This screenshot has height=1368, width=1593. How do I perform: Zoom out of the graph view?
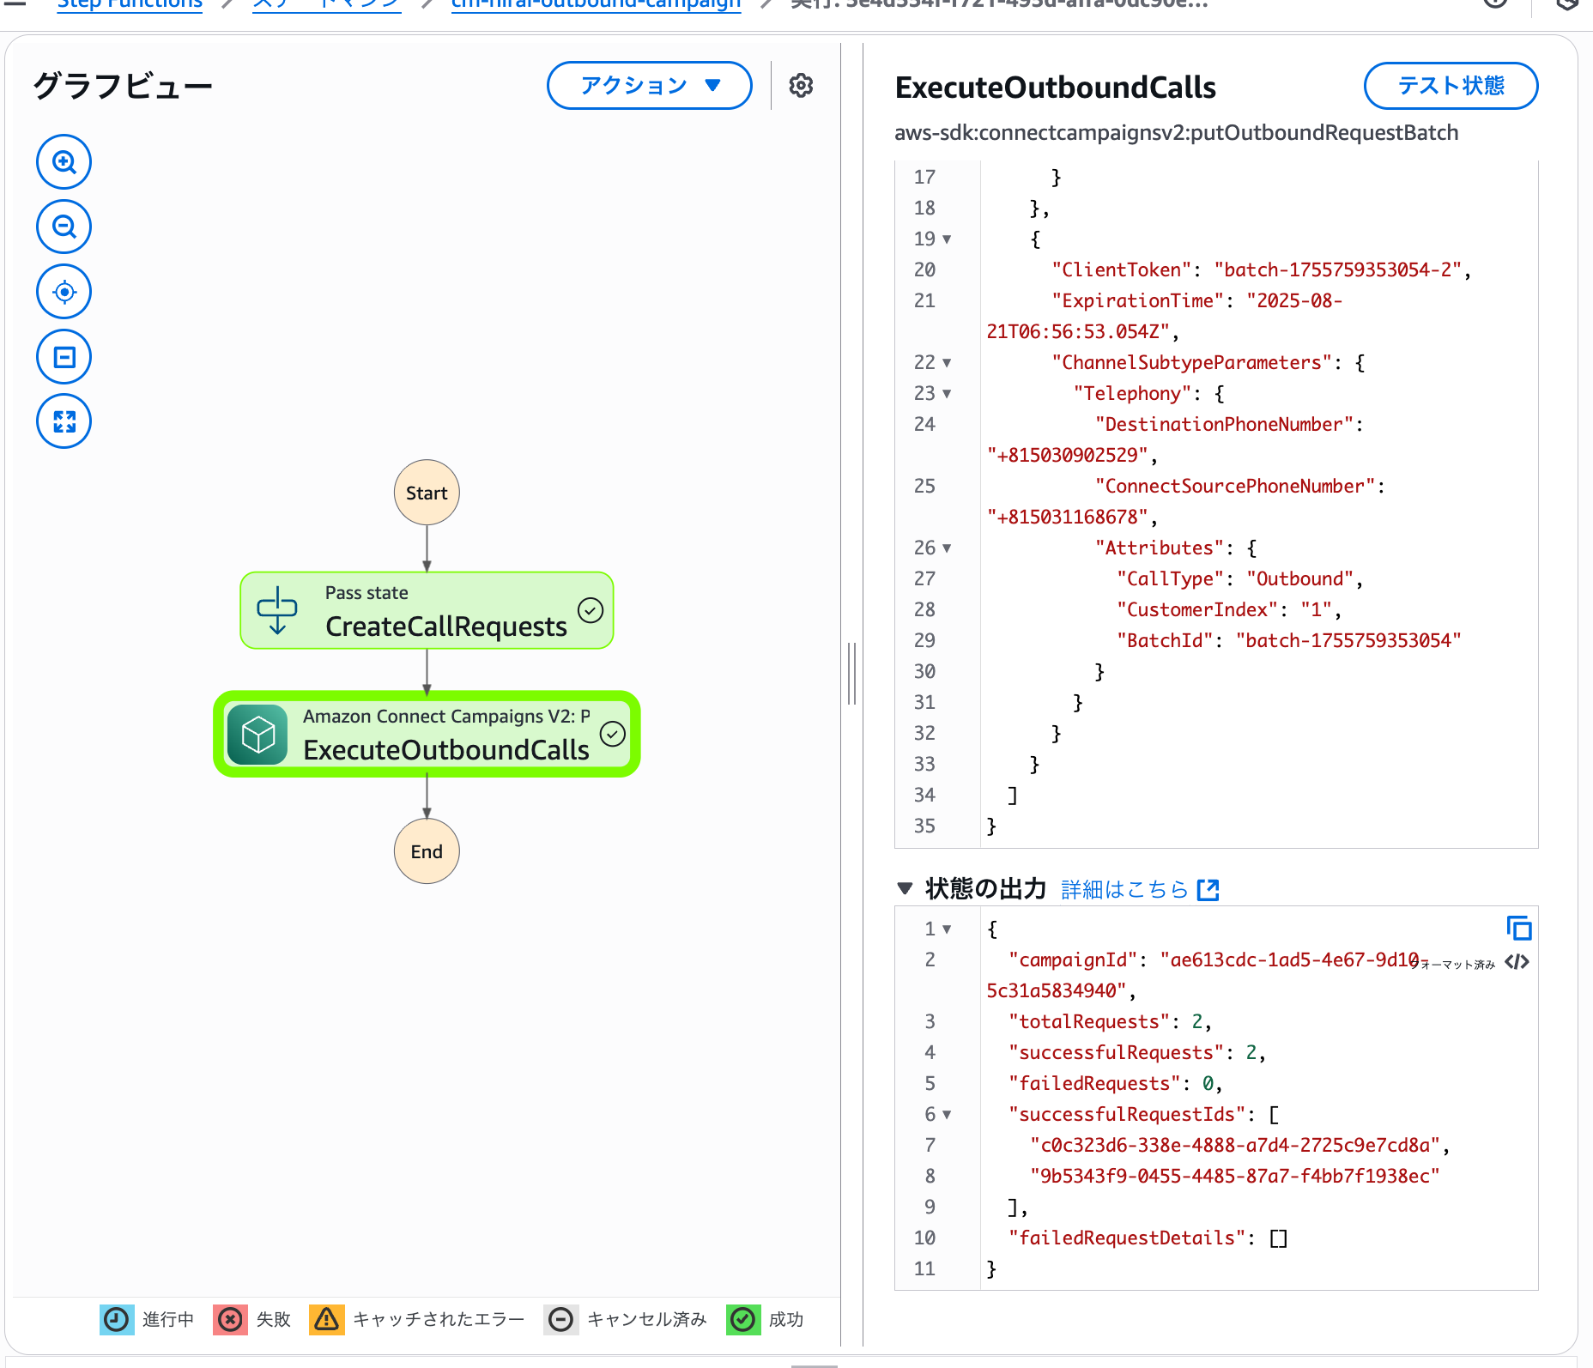pos(64,227)
